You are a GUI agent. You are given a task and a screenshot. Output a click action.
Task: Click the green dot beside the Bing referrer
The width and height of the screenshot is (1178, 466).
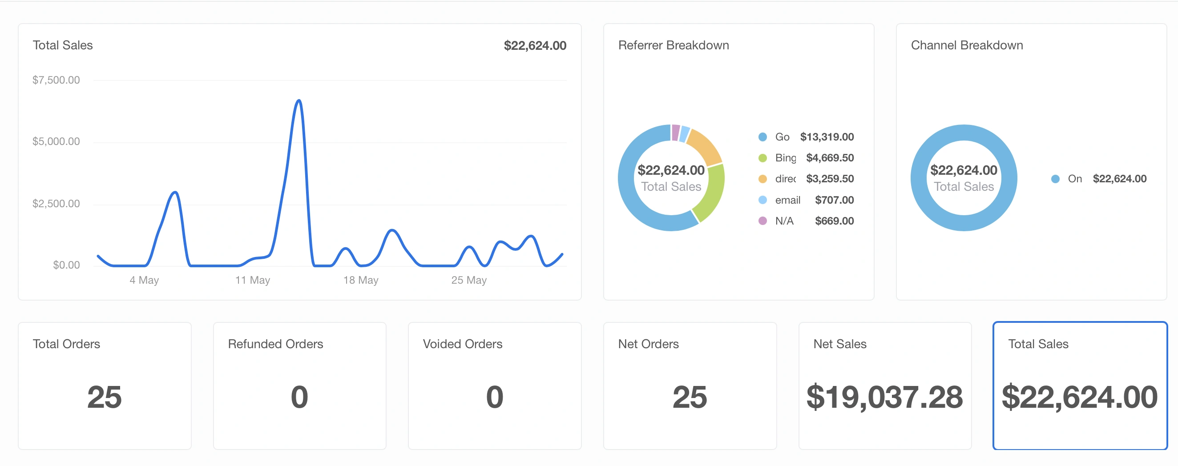(762, 158)
